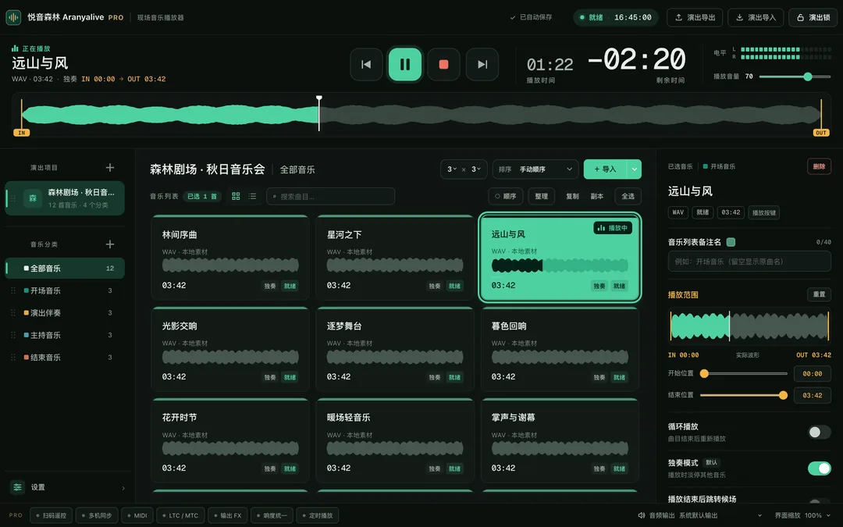Stop playback with the red stop button
This screenshot has width=843, height=527.
pyautogui.click(x=443, y=65)
